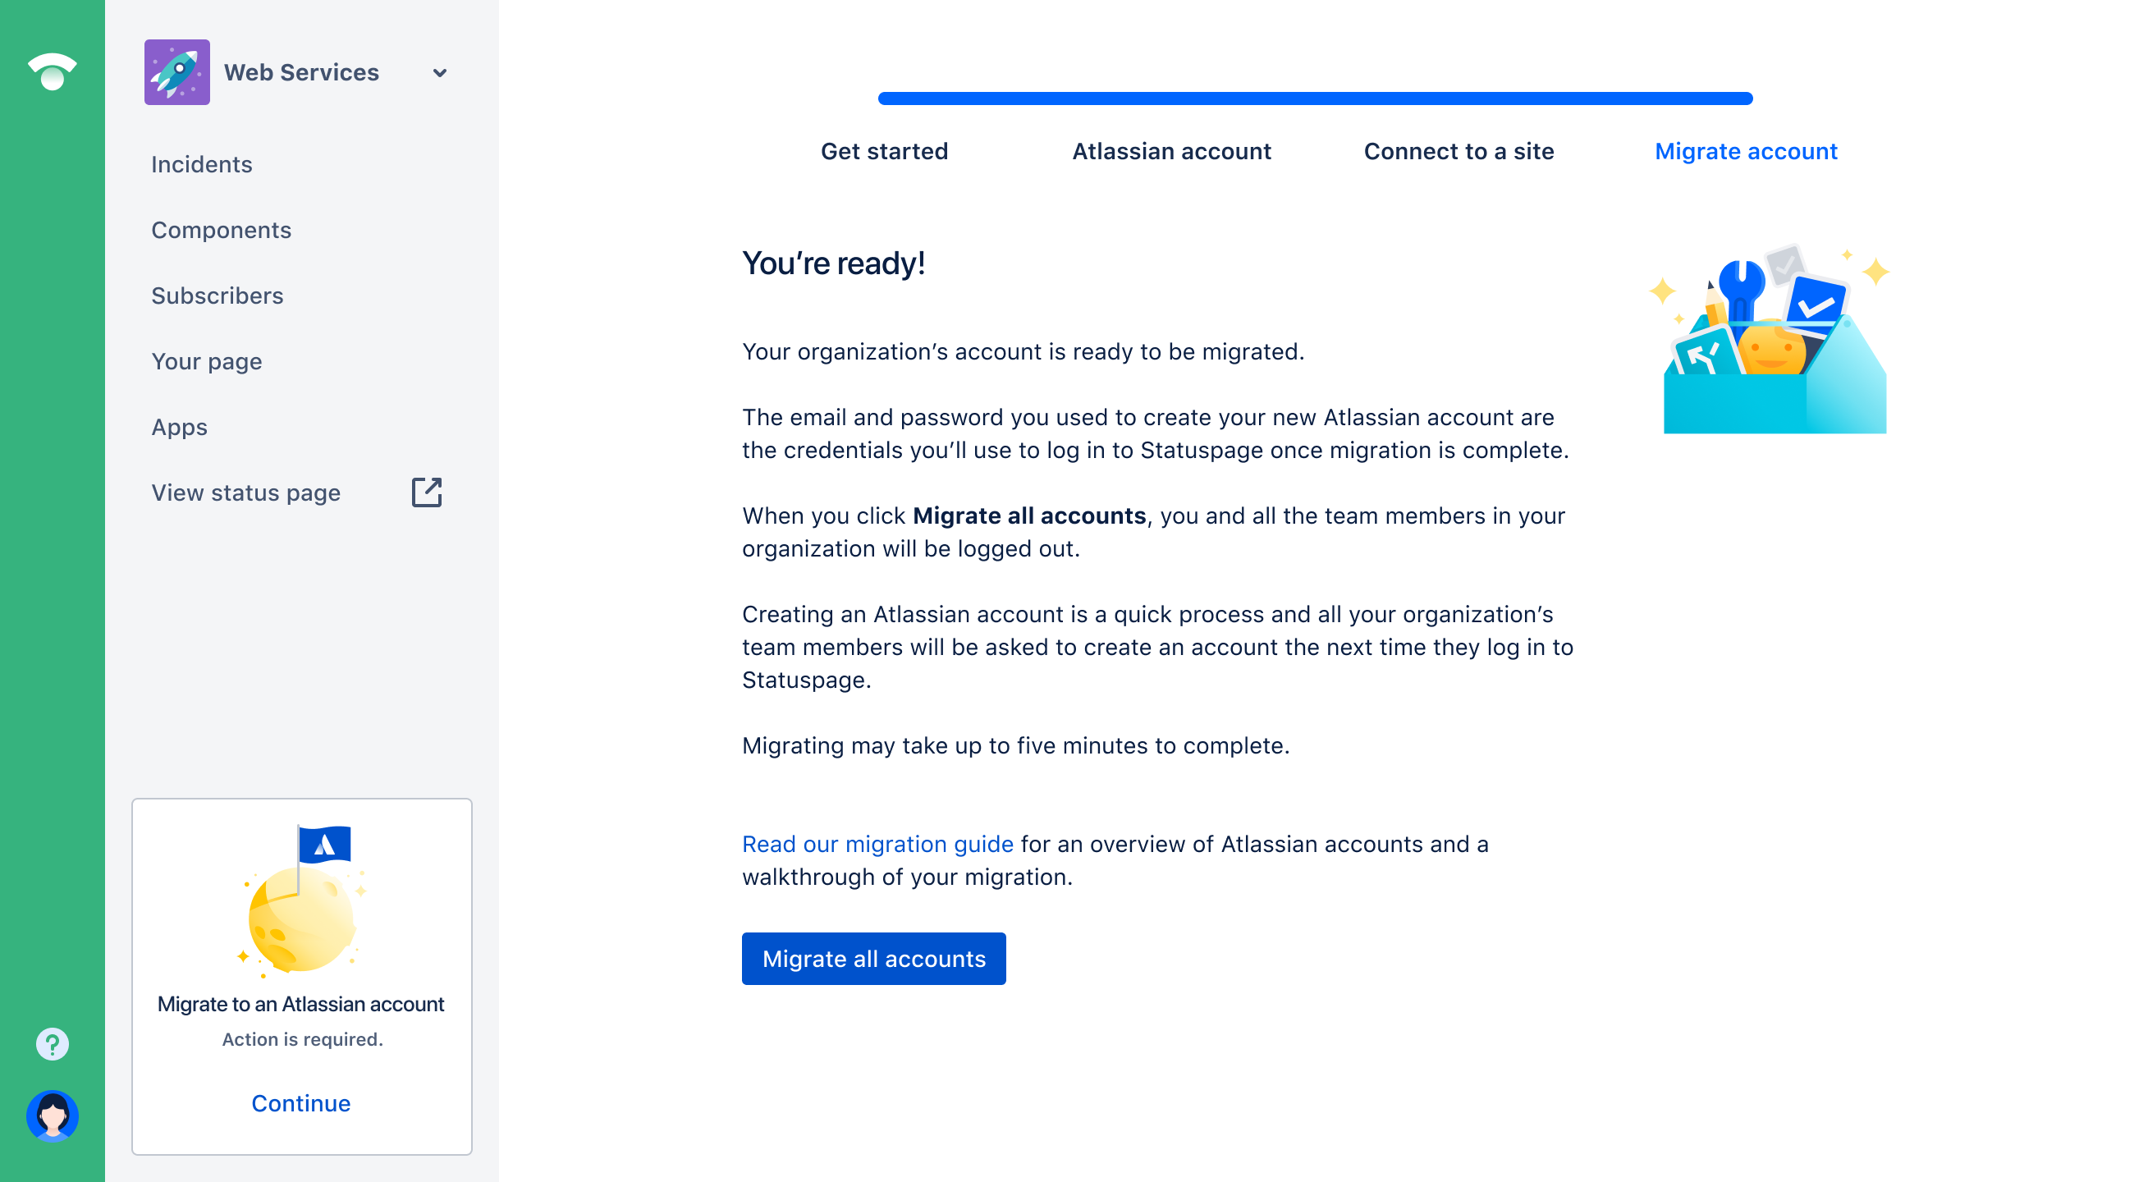Read our migration guide link
The width and height of the screenshot is (2134, 1182).
pos(877,845)
